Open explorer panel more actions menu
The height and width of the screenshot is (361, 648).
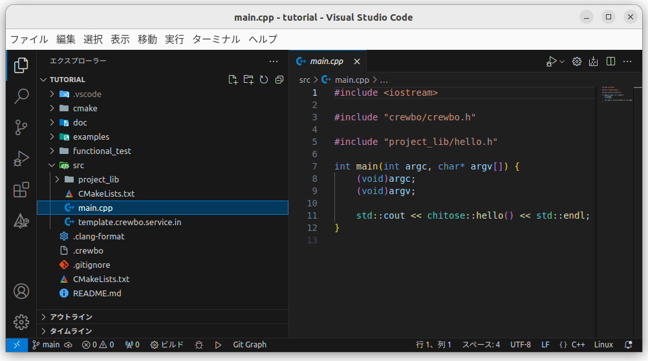[x=274, y=61]
